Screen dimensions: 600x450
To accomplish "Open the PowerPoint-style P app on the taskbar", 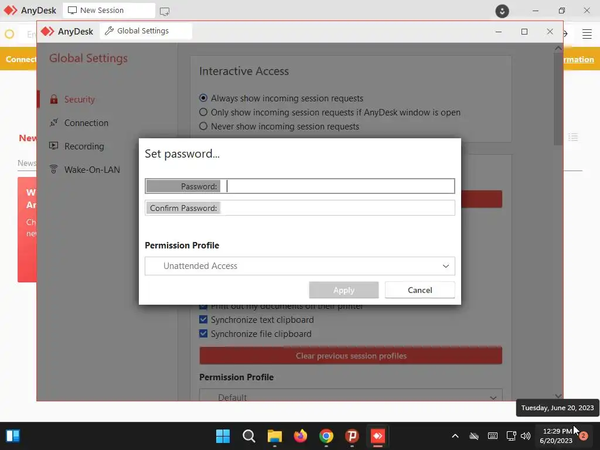I will point(352,436).
